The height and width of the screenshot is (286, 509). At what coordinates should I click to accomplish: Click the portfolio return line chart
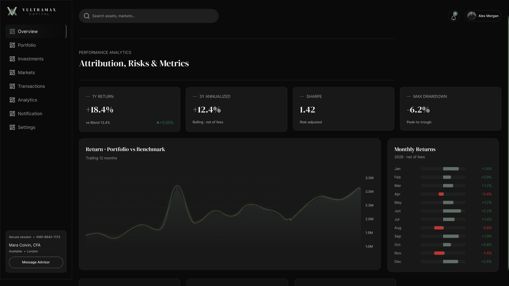click(x=223, y=216)
